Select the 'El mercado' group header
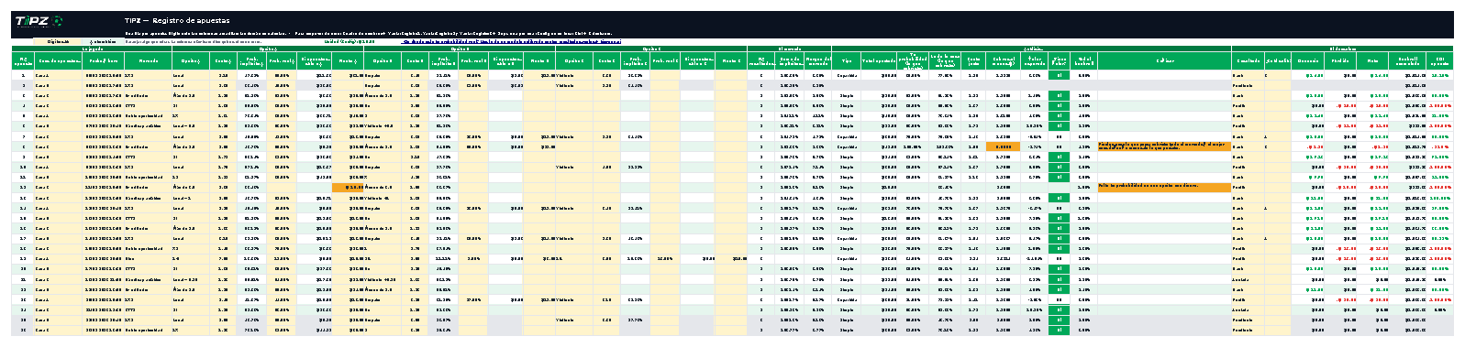 tap(790, 49)
